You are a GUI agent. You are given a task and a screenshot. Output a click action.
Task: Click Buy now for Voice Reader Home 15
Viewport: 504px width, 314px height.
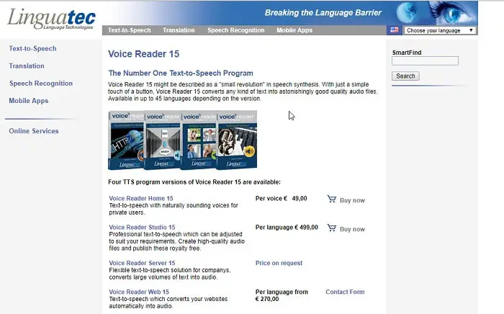click(352, 200)
